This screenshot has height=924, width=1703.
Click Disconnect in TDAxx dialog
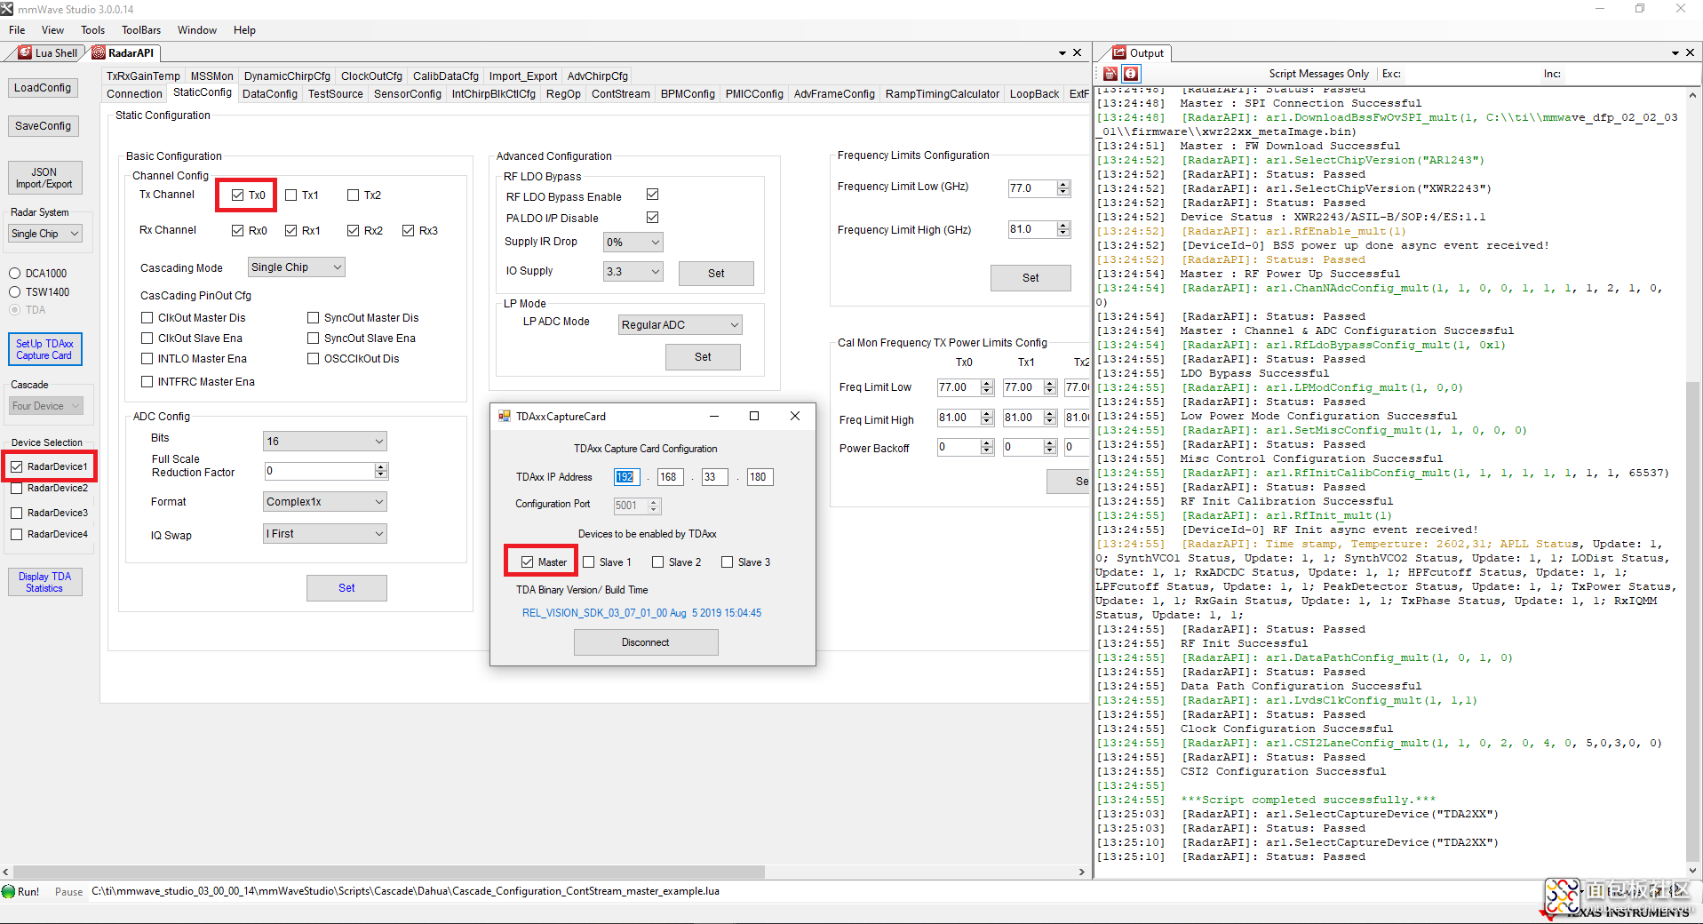pos(646,642)
